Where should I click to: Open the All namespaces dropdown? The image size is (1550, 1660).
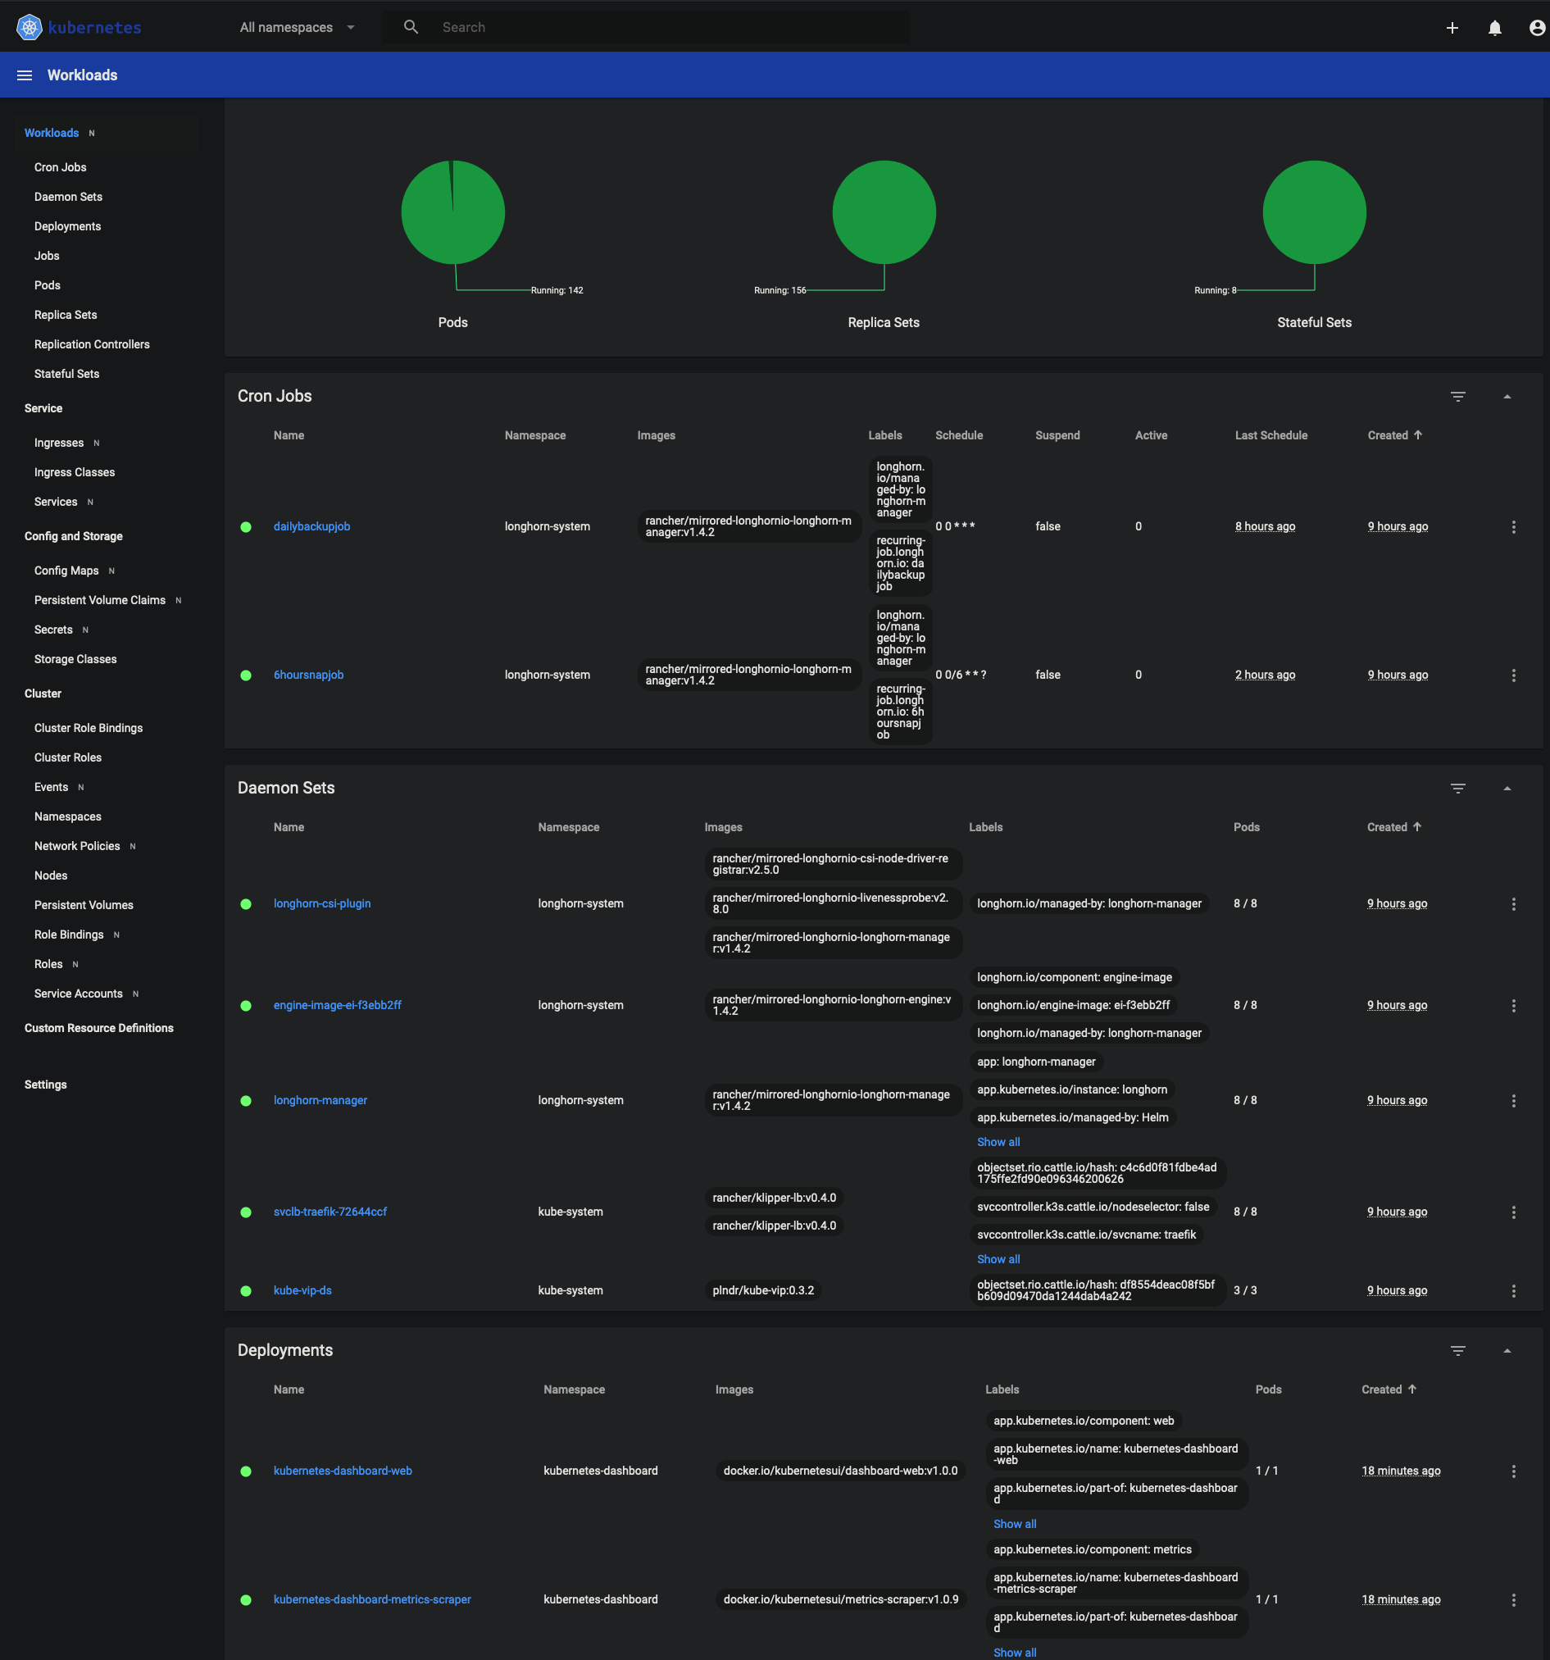(297, 27)
